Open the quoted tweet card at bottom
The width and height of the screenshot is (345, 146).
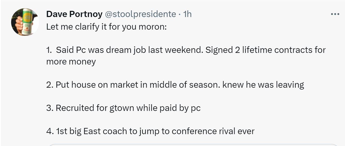193,145
